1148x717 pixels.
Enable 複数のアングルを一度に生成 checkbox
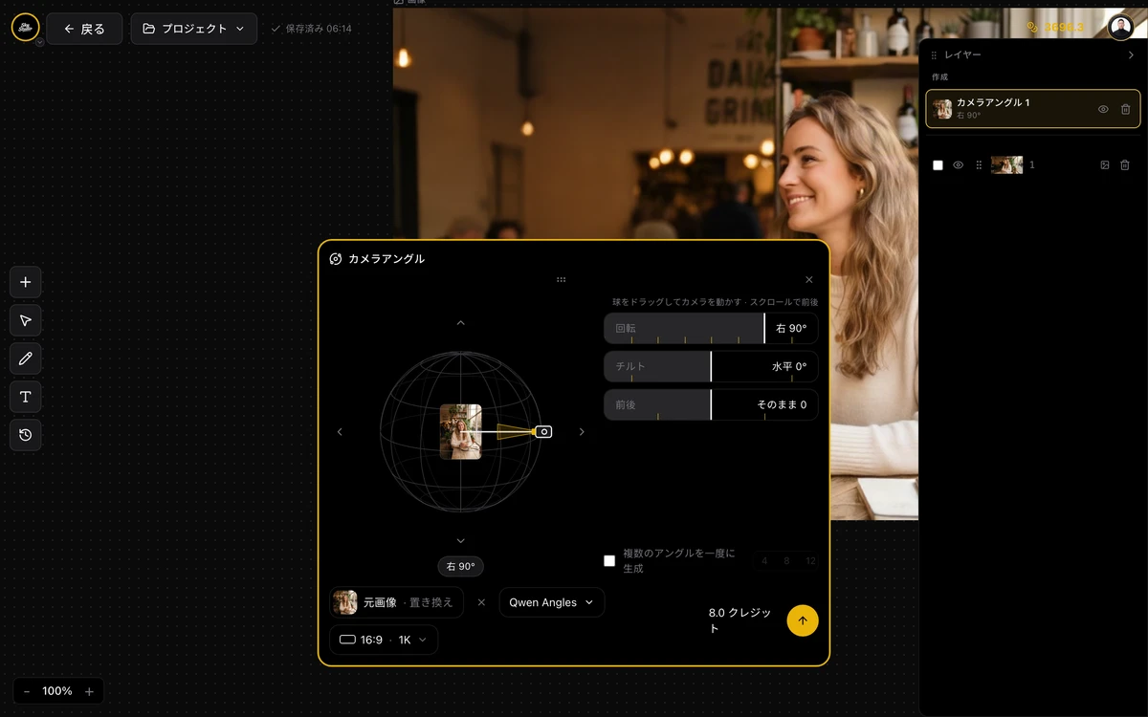[x=609, y=561]
